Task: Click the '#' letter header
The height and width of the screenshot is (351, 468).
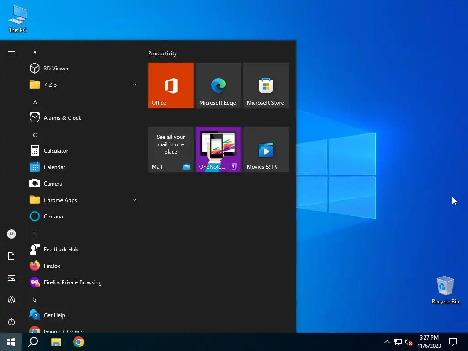Action: point(35,53)
